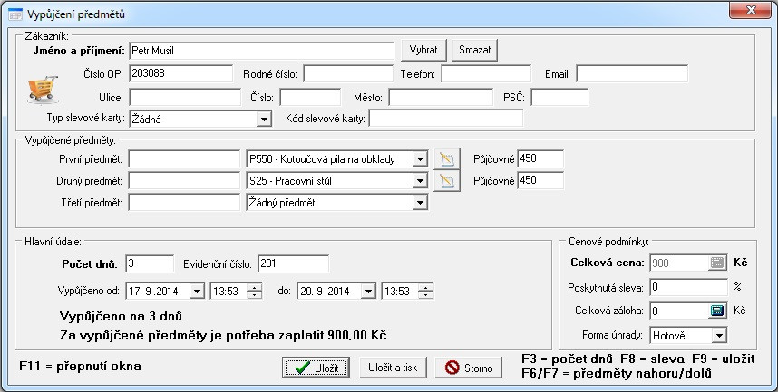Click the Počet dnů field
Viewport: 778px width, 392px height.
(150, 263)
